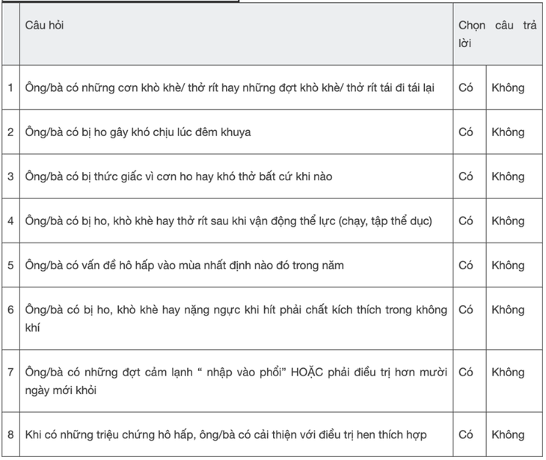The height and width of the screenshot is (460, 546).
Task: Click question 8 text about điều trị hen
Action: [226, 435]
